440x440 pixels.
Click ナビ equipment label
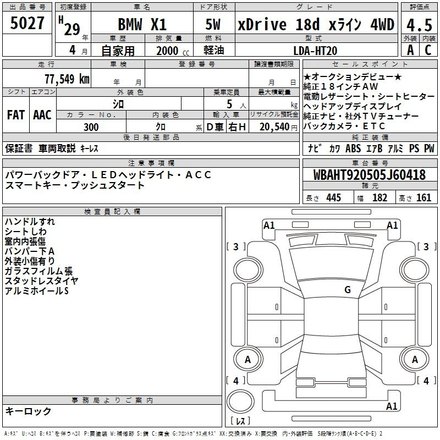point(315,148)
